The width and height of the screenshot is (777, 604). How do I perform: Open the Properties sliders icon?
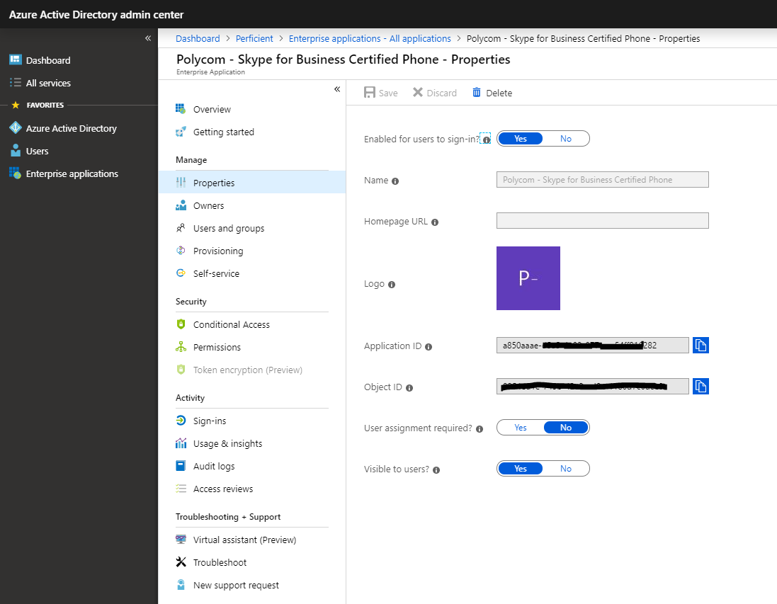pyautogui.click(x=181, y=183)
